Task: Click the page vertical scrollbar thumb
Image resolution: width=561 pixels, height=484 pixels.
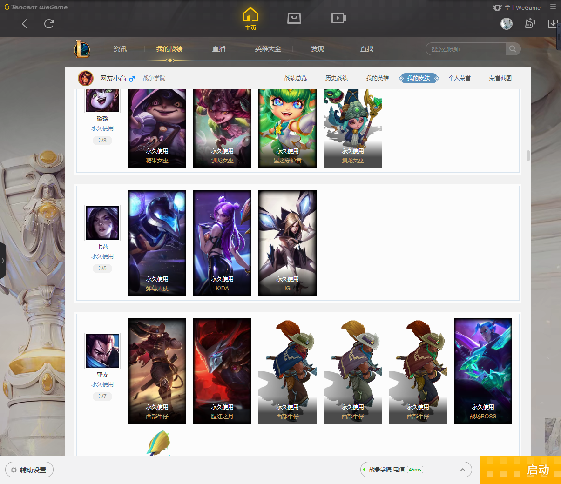Action: [x=528, y=155]
